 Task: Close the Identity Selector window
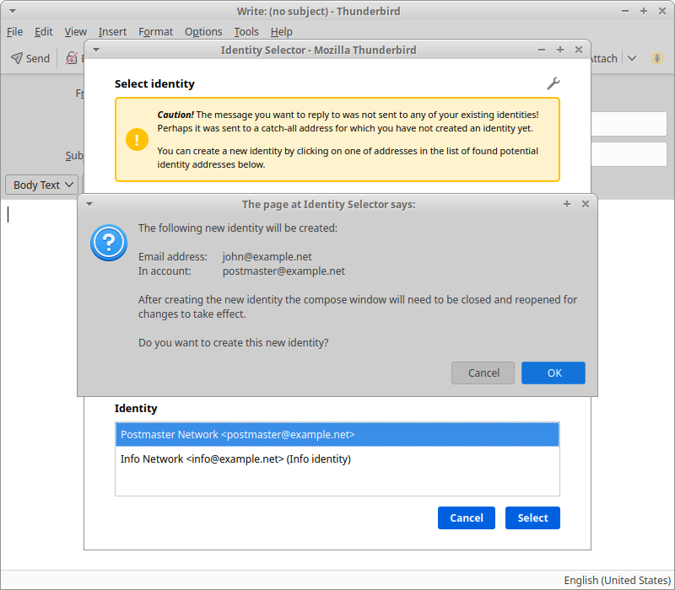pyautogui.click(x=579, y=50)
